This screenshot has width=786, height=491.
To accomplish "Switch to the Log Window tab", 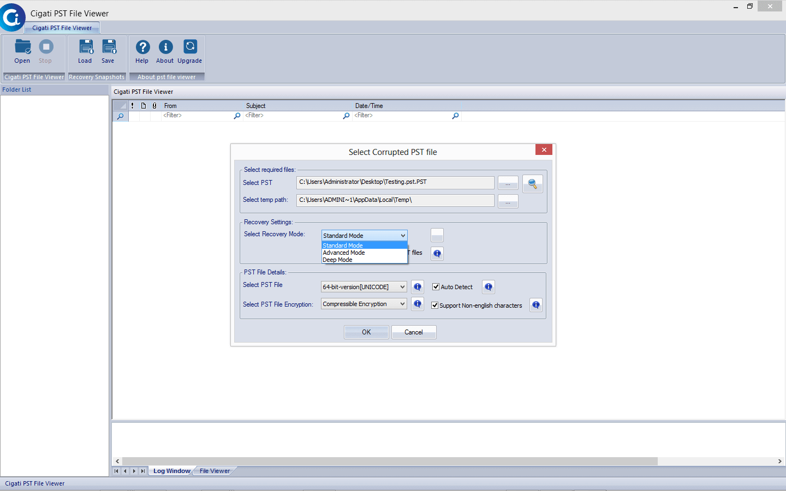I will pyautogui.click(x=171, y=471).
